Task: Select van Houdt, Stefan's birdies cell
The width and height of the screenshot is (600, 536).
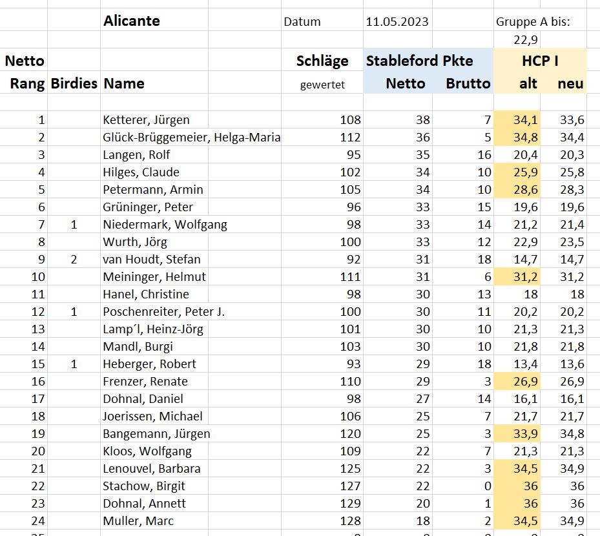Action: click(74, 259)
